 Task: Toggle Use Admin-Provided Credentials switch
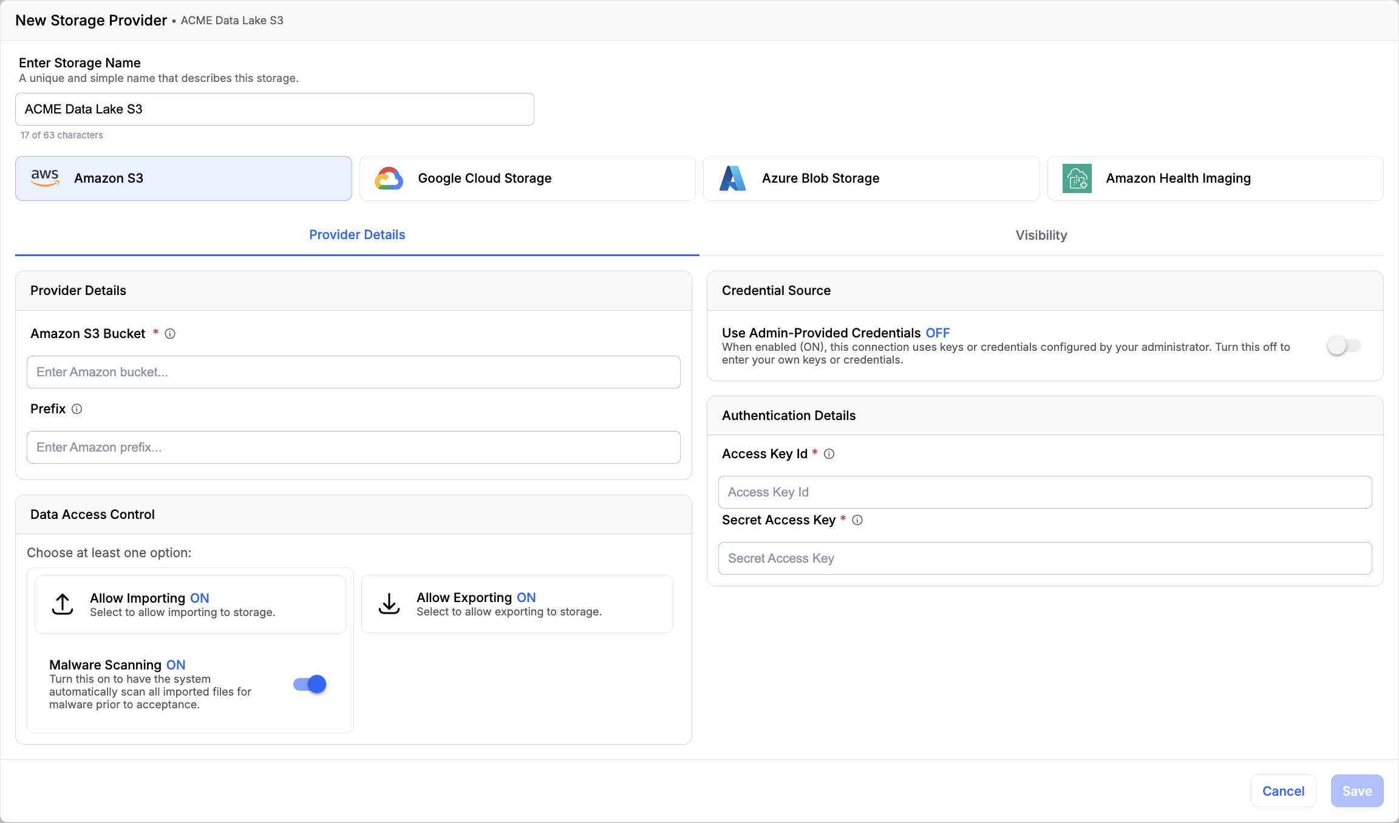point(1344,346)
